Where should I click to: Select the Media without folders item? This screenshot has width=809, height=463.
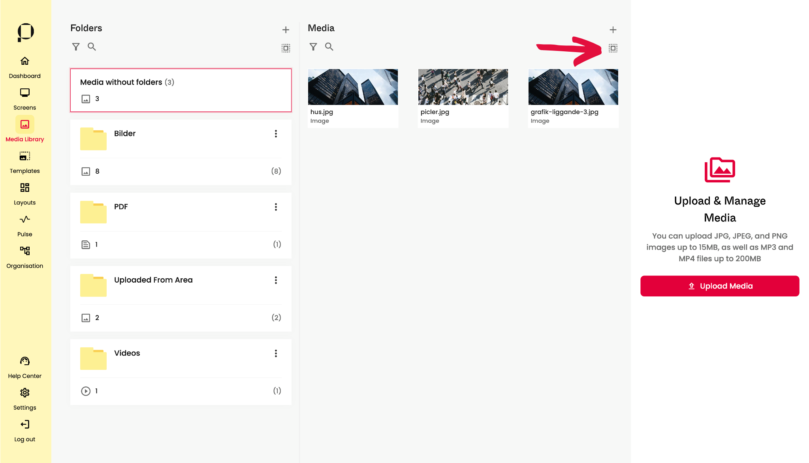[181, 90]
